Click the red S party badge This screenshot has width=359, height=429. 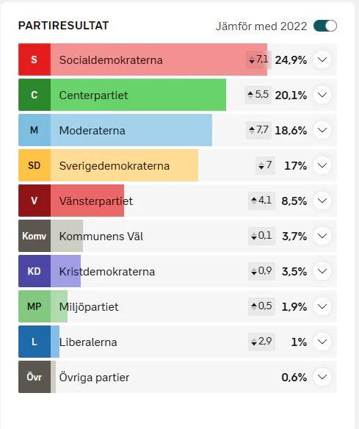point(35,60)
